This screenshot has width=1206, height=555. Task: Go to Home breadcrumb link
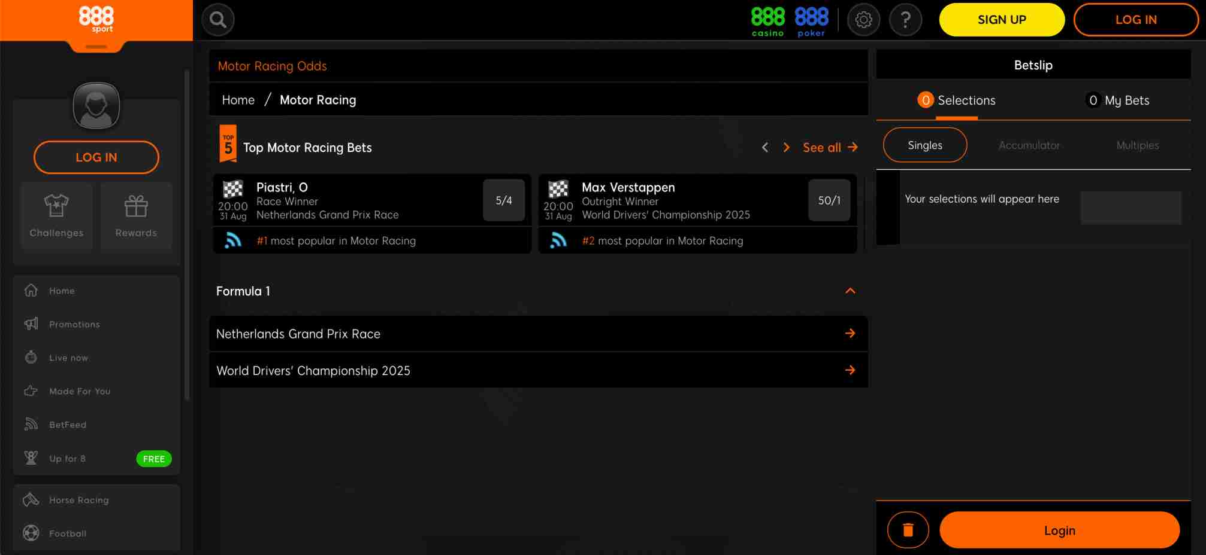tap(238, 100)
